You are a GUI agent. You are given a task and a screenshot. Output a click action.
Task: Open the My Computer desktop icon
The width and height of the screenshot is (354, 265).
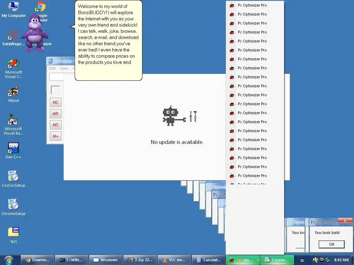[x=13, y=9]
